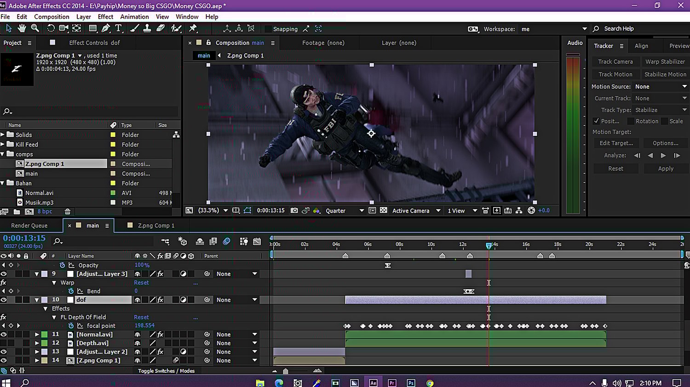Click the Track Motion button
The height and width of the screenshot is (387, 690).
(x=615, y=74)
